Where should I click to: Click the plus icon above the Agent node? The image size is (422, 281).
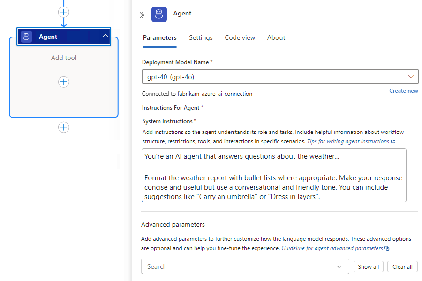64,12
